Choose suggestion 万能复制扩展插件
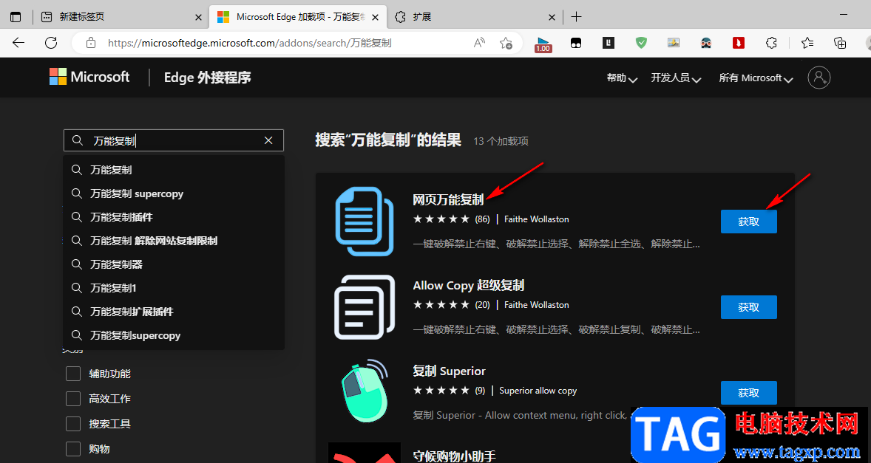 tap(174, 312)
